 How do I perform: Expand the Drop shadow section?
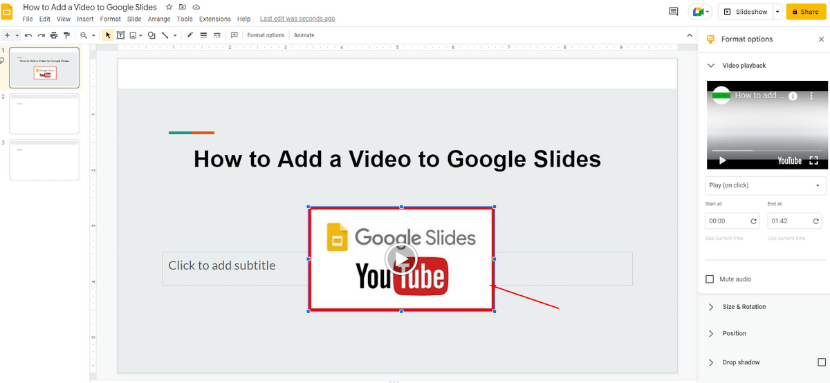click(710, 362)
